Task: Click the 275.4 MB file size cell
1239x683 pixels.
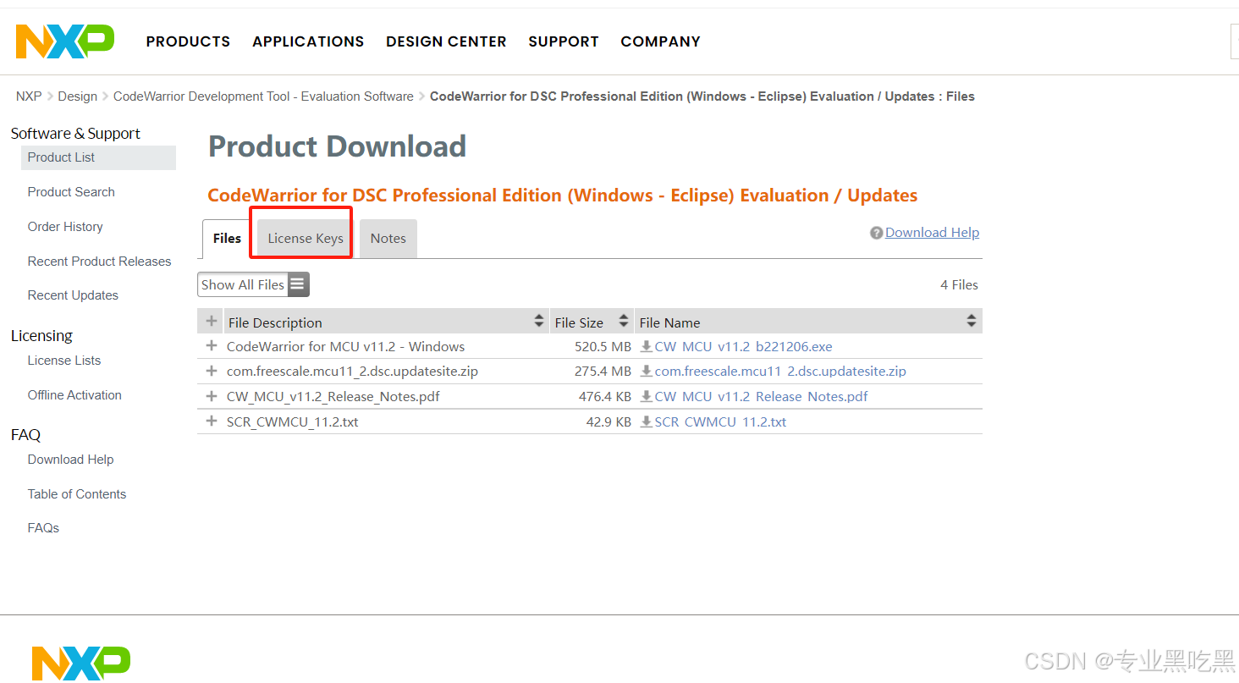Action: 603,371
